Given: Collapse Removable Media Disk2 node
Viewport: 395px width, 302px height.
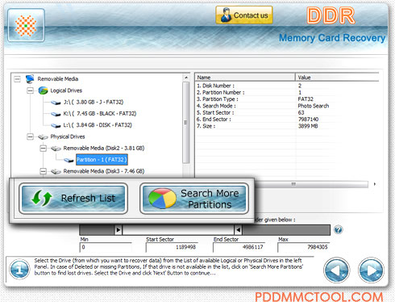Looking at the screenshot, I should 43,149.
